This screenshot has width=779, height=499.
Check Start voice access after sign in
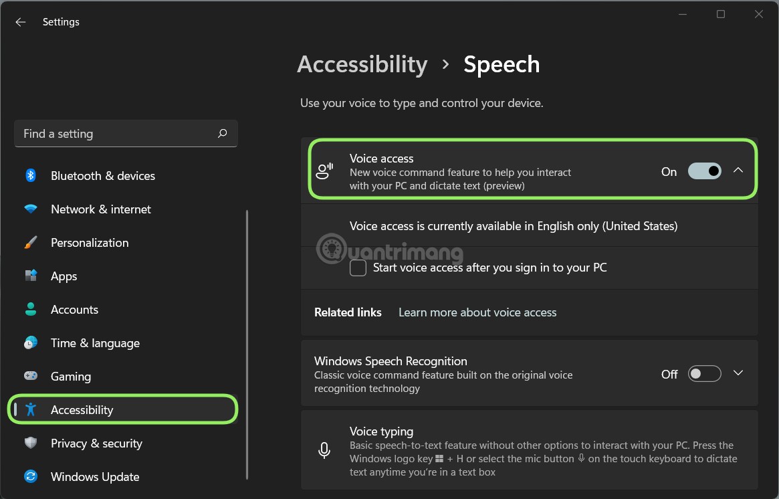pos(358,268)
